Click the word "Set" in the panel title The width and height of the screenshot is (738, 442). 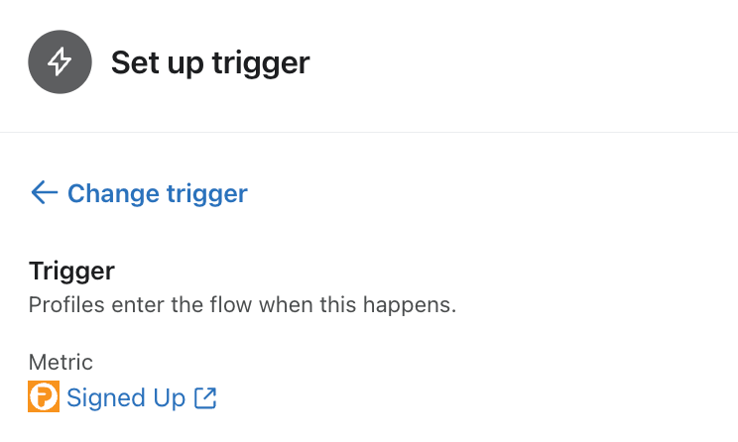[134, 63]
